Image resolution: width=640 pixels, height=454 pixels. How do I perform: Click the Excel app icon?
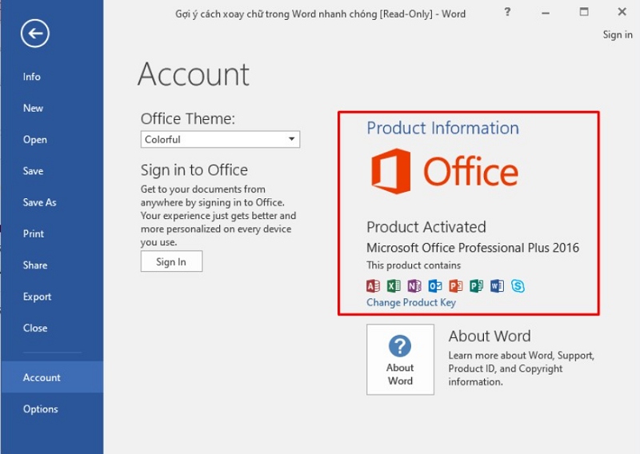pos(394,285)
